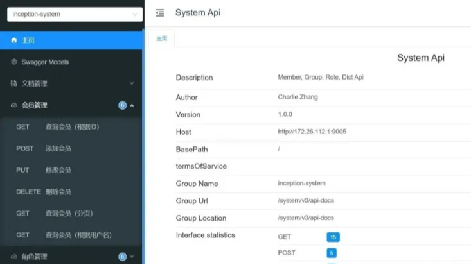This screenshot has width=471, height=265.
Task: Click the 会员管理 cloud icon
Action: click(x=14, y=105)
